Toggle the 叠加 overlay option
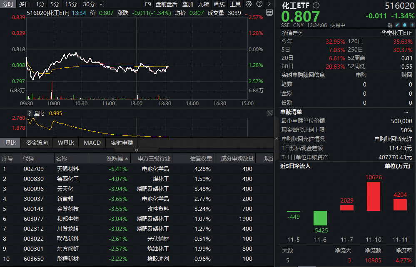This screenshot has height=267, width=416. tap(188, 4)
